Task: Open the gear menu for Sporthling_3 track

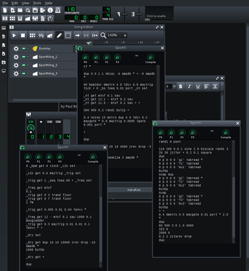Action: (x=16, y=74)
